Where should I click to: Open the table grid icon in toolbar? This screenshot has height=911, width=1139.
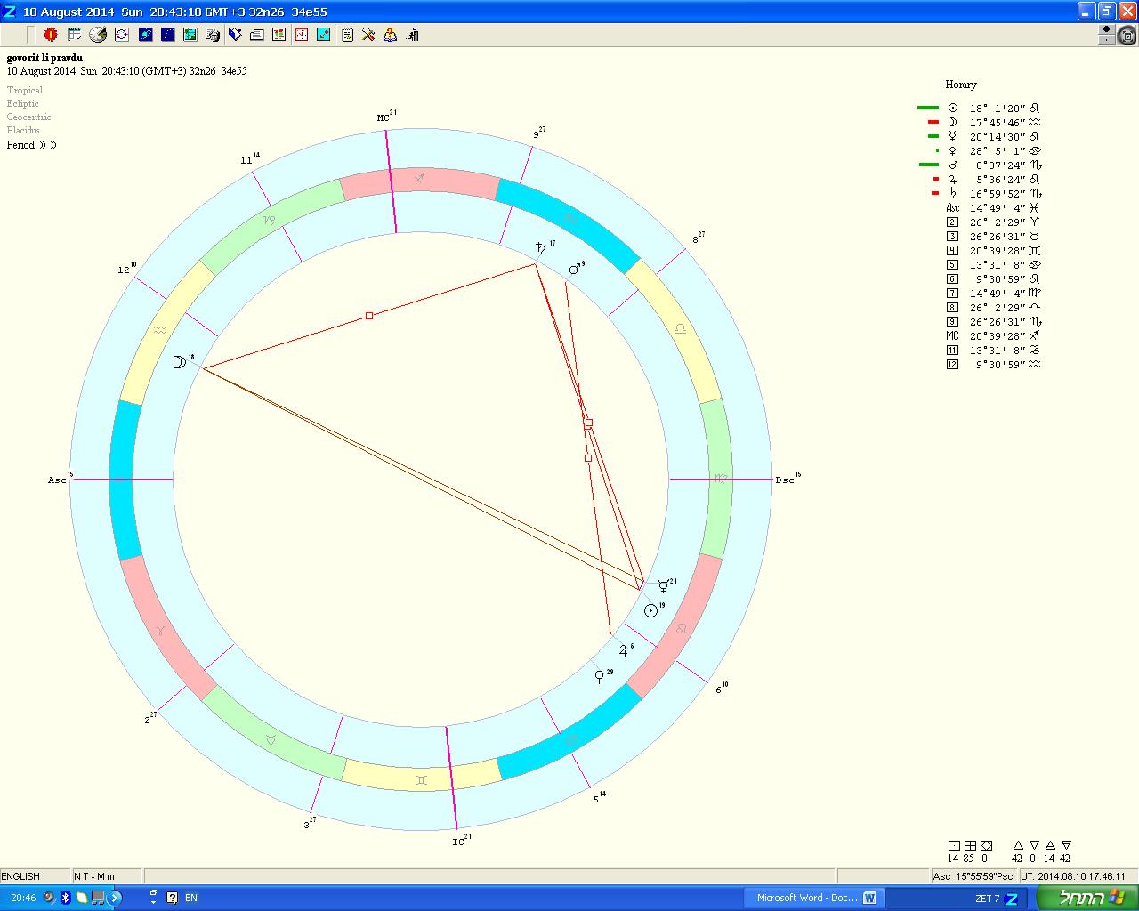(x=74, y=35)
